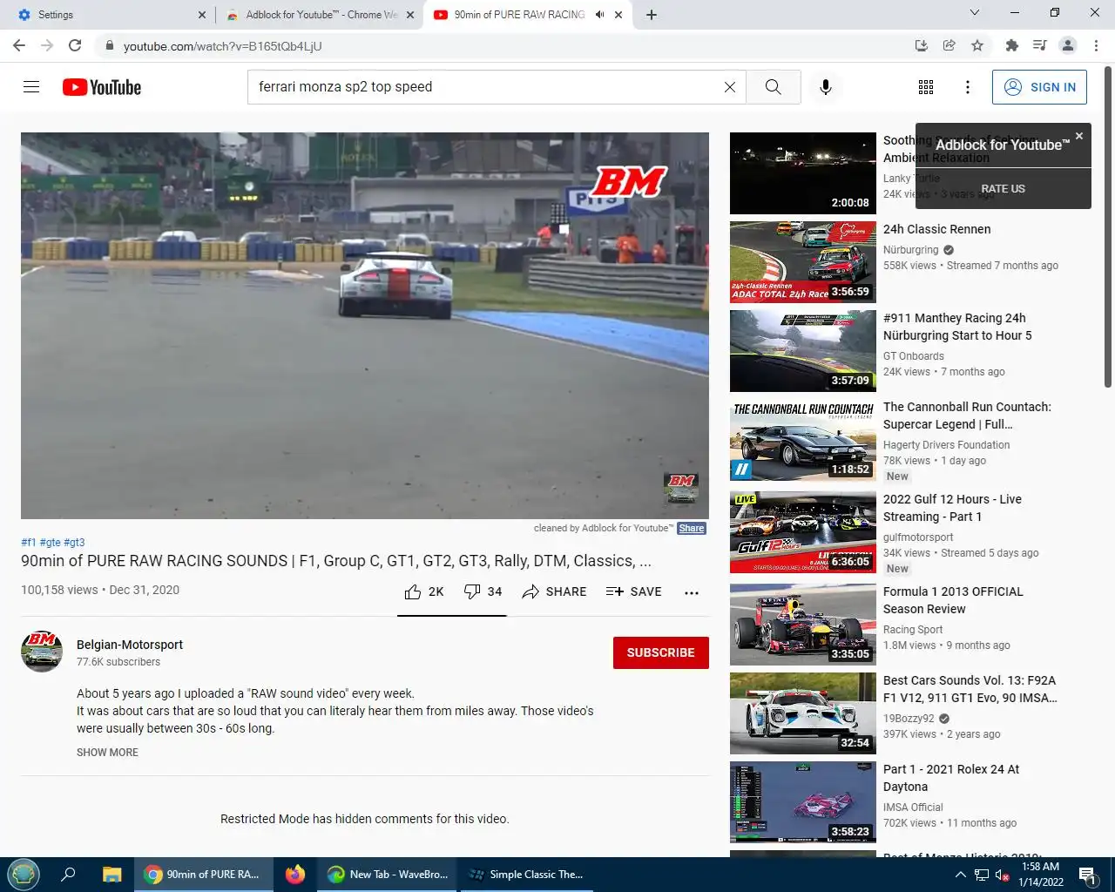Click inside the YouTube search field
The height and width of the screenshot is (892, 1115).
[488, 87]
